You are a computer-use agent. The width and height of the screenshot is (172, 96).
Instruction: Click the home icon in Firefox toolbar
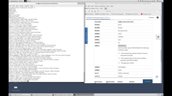[95, 11]
